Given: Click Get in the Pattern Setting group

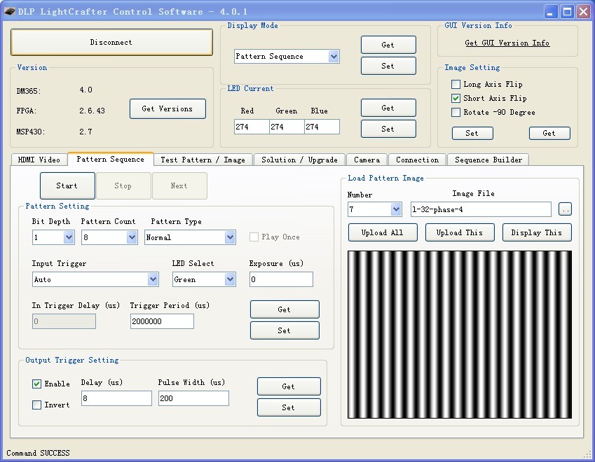Looking at the screenshot, I should click(285, 309).
